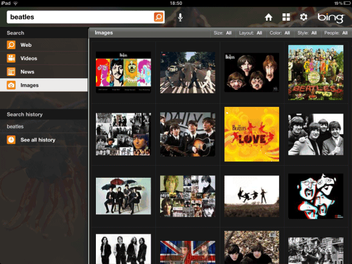Select the Videos camera icon in sidebar
Image resolution: width=352 pixels, height=264 pixels.
pyautogui.click(x=11, y=58)
